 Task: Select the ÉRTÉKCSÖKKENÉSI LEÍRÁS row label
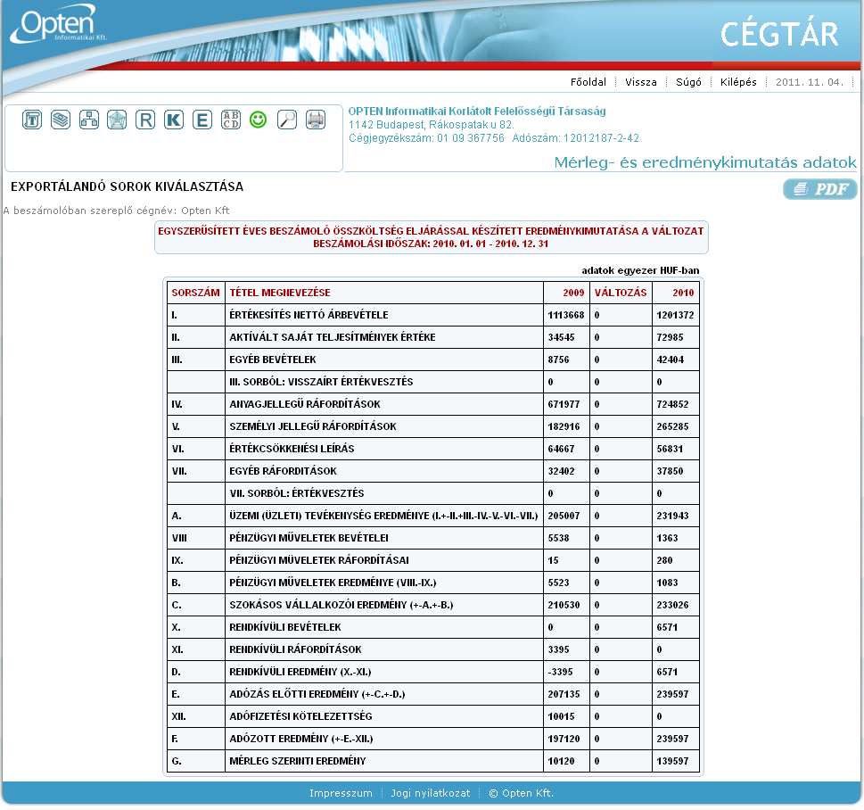click(292, 449)
